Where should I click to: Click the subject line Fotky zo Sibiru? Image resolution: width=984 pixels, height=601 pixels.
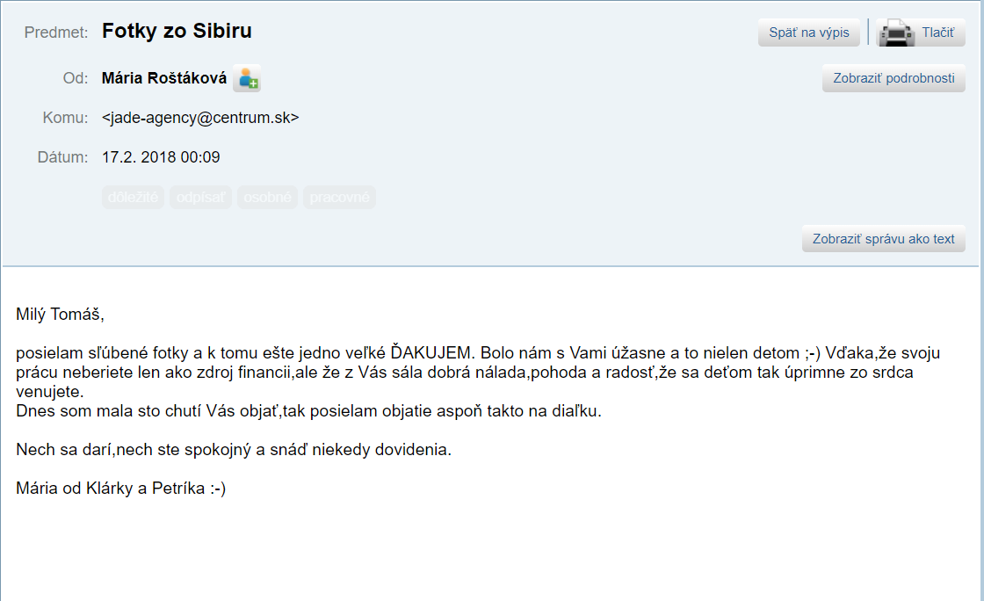177,31
